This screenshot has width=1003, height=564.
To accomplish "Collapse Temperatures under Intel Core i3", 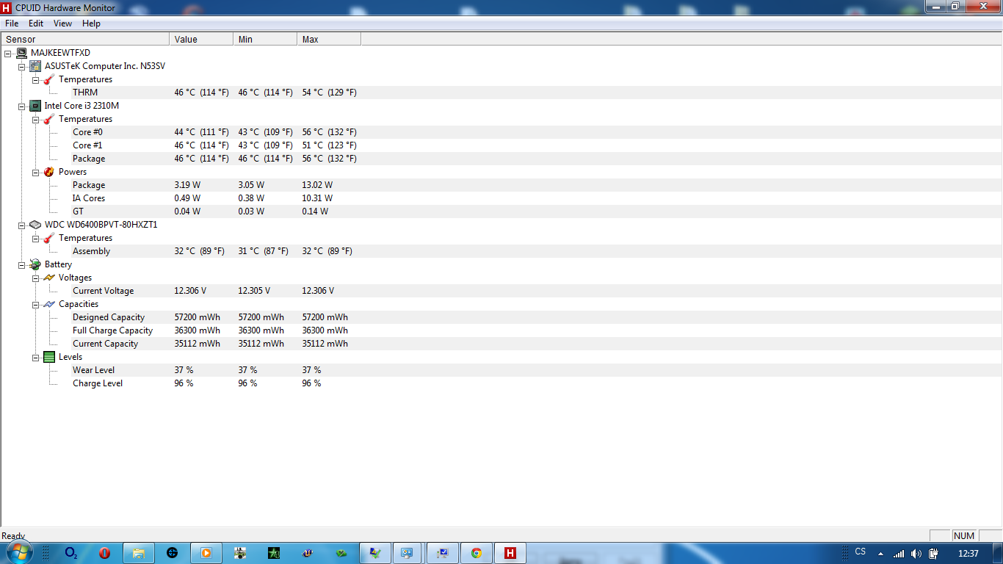I will (36, 119).
